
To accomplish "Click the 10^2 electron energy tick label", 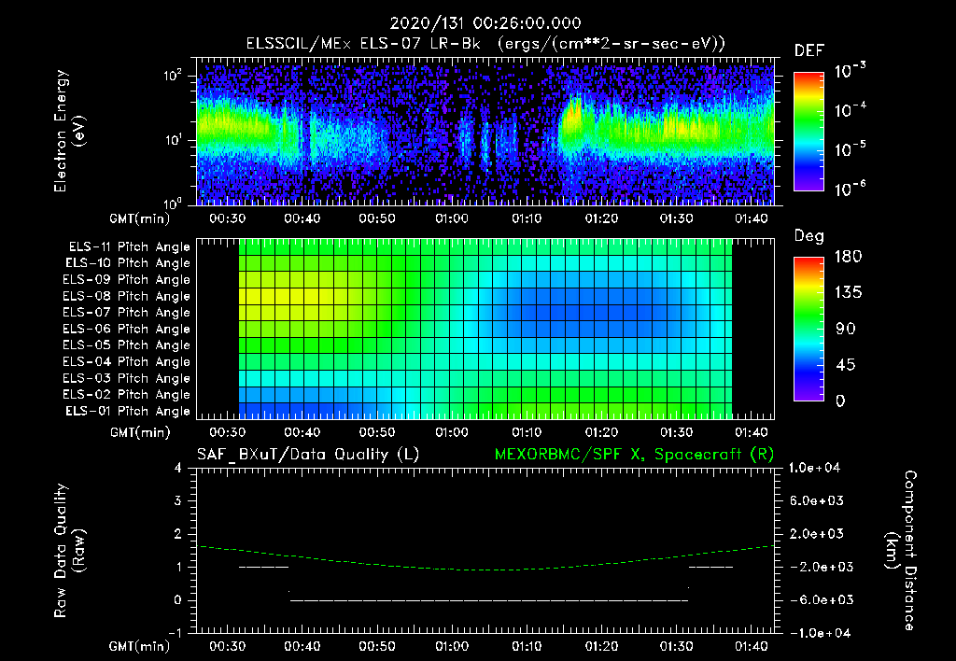I will click(x=173, y=76).
